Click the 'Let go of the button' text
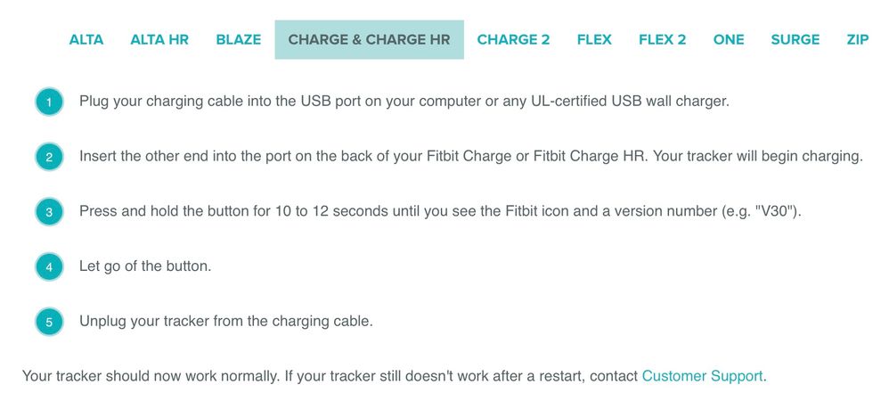This screenshot has width=889, height=401. pos(145,266)
